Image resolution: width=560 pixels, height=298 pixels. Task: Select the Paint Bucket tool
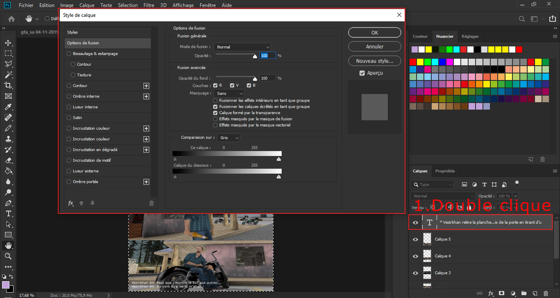point(8,171)
